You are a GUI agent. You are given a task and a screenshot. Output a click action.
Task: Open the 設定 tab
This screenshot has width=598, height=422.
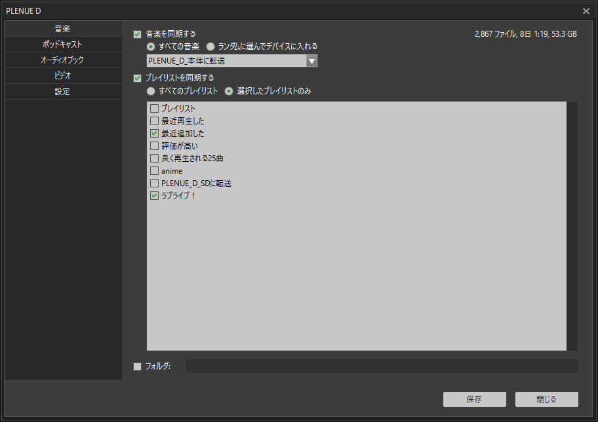tap(63, 92)
